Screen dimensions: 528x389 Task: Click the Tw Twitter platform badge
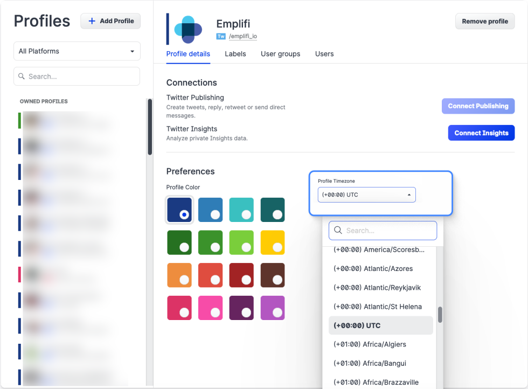point(221,37)
